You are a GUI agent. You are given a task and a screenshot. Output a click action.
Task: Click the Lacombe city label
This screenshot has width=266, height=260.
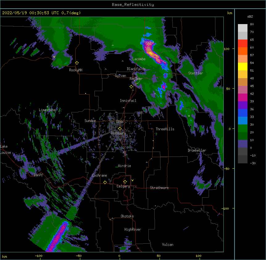(139, 59)
